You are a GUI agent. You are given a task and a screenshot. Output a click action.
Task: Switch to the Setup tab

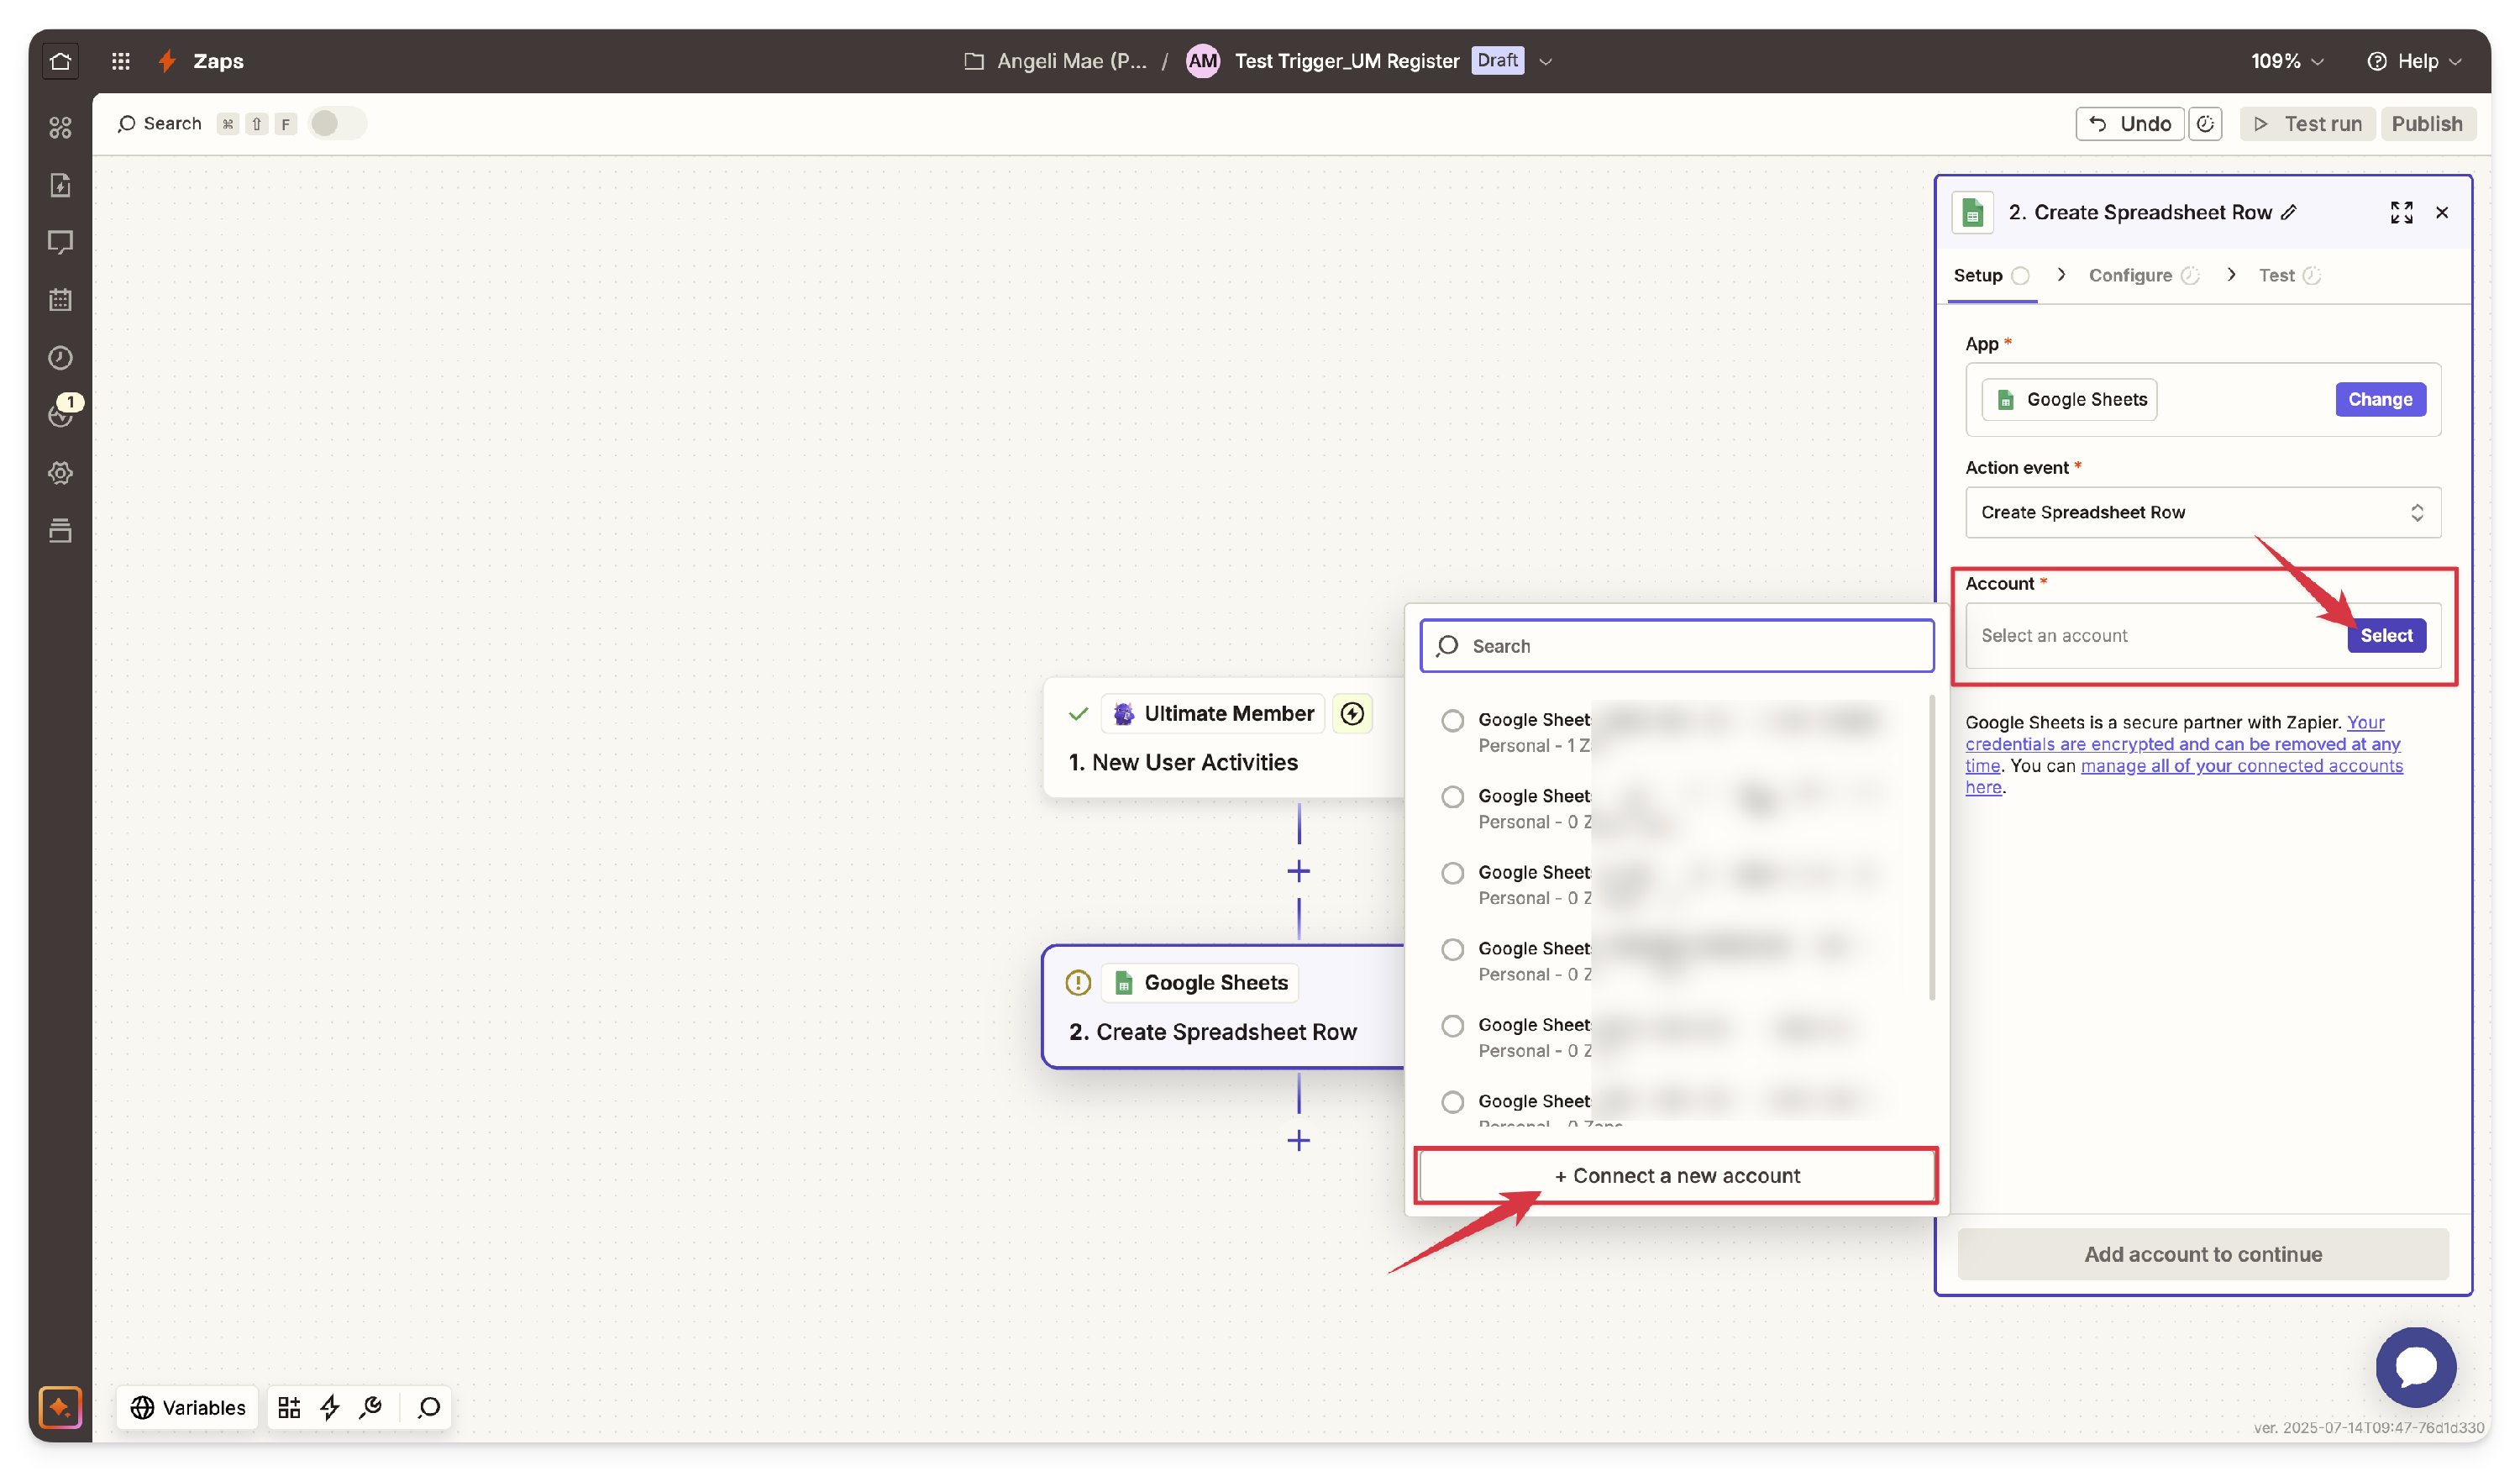(x=1990, y=275)
